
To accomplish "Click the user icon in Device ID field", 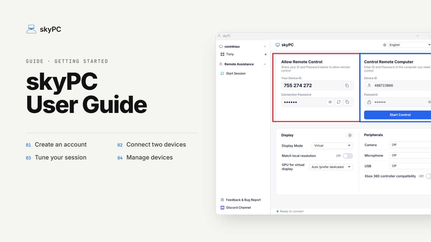I will click(x=369, y=86).
